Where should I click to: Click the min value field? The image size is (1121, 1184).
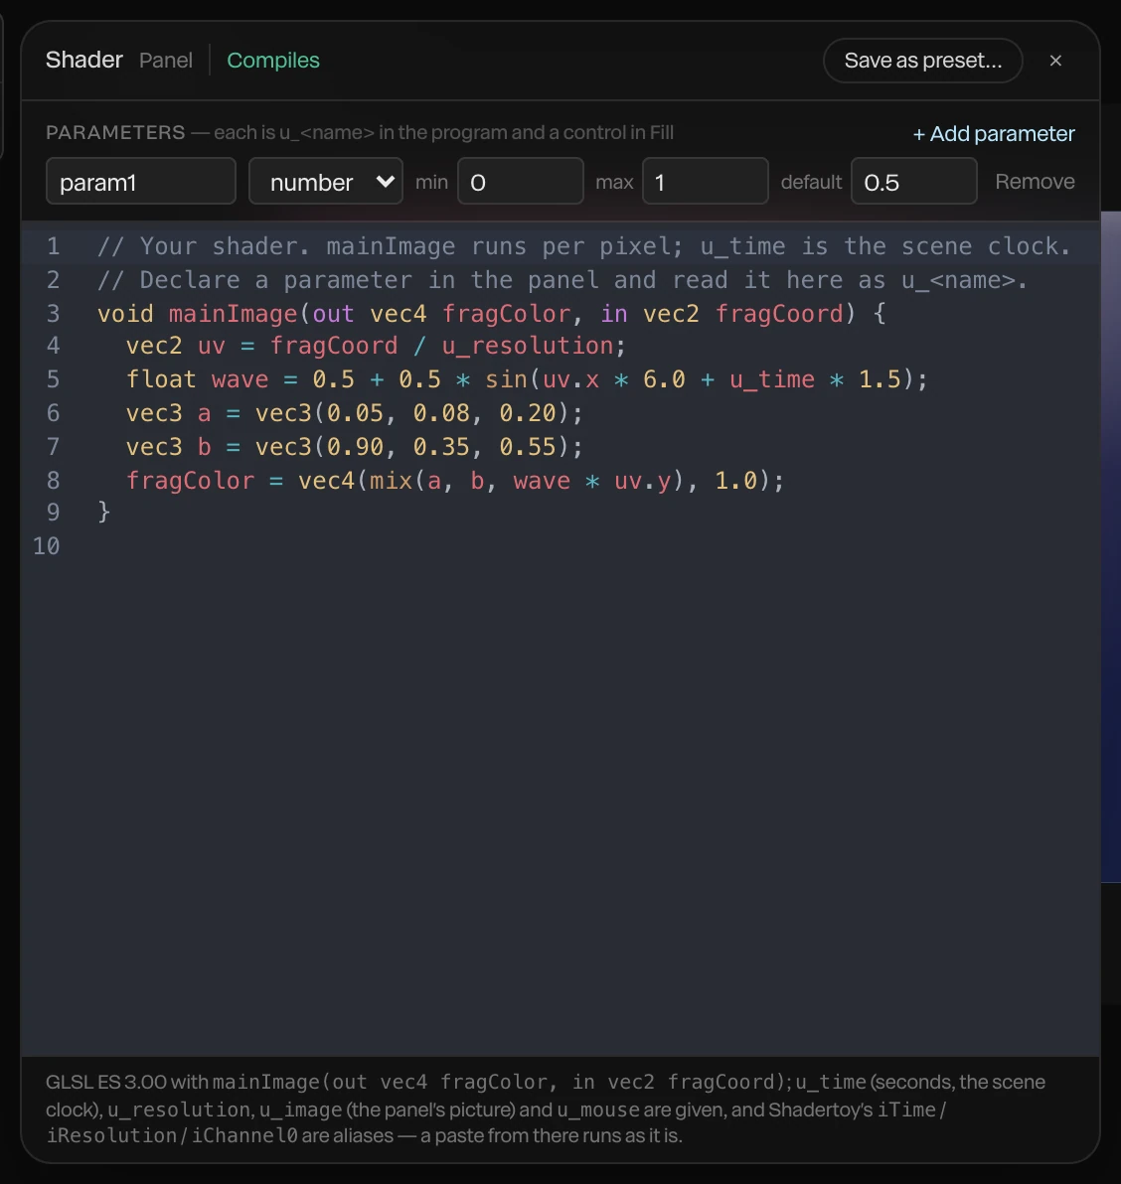(x=520, y=181)
